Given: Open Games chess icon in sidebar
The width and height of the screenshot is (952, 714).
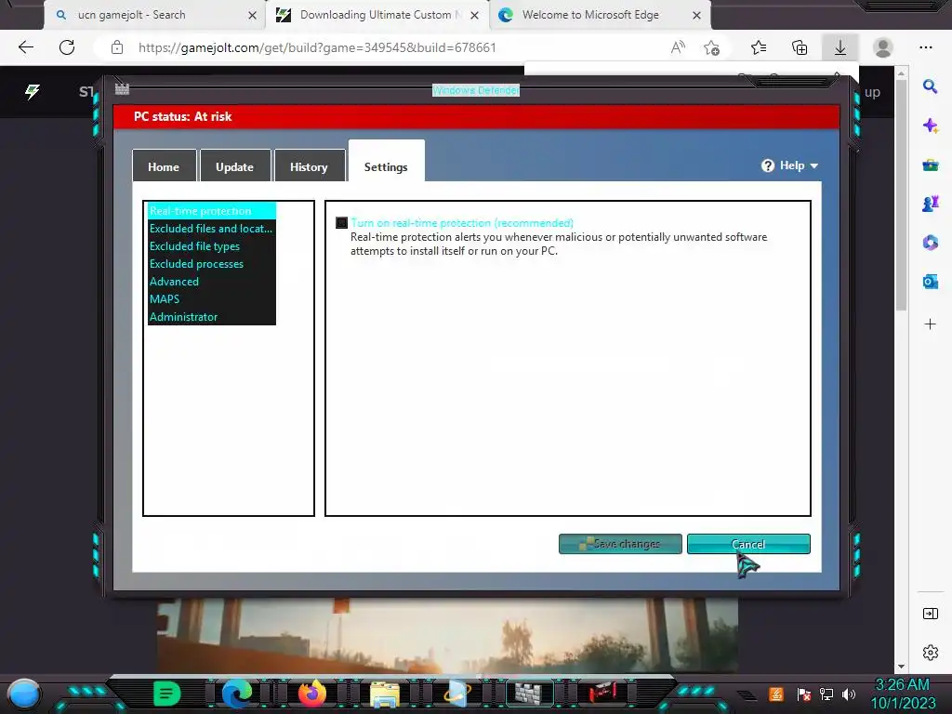Looking at the screenshot, I should click(930, 204).
